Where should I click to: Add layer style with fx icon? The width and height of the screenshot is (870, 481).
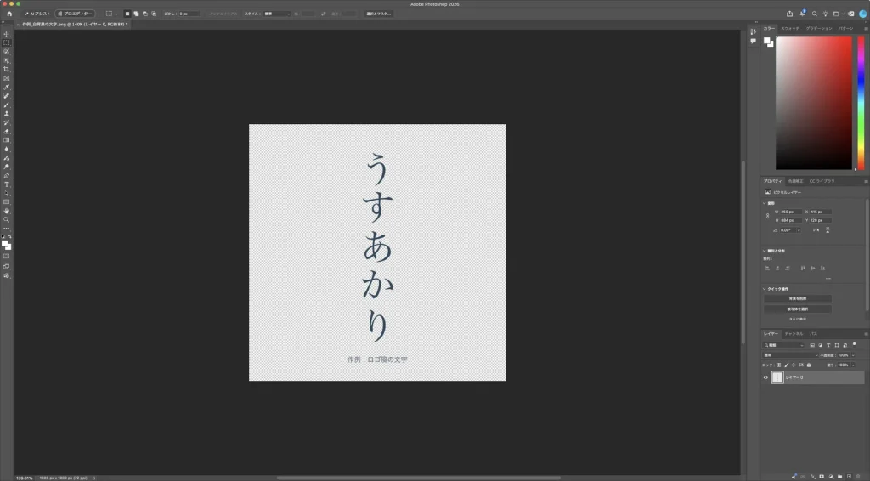pyautogui.click(x=813, y=477)
